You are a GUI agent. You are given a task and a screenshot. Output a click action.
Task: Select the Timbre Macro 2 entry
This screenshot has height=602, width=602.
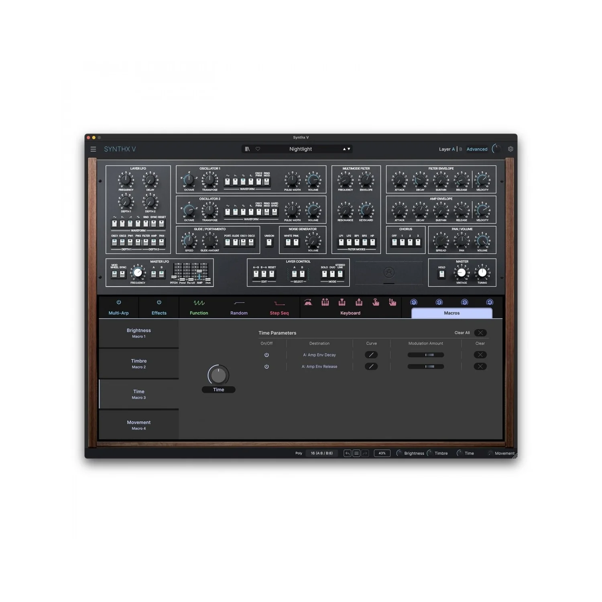click(x=139, y=364)
